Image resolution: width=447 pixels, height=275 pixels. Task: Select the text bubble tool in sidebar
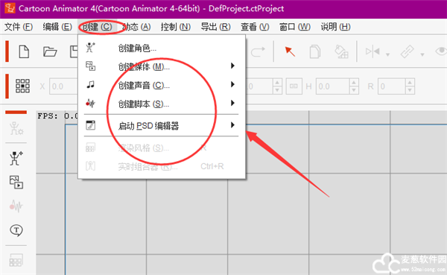(x=16, y=230)
